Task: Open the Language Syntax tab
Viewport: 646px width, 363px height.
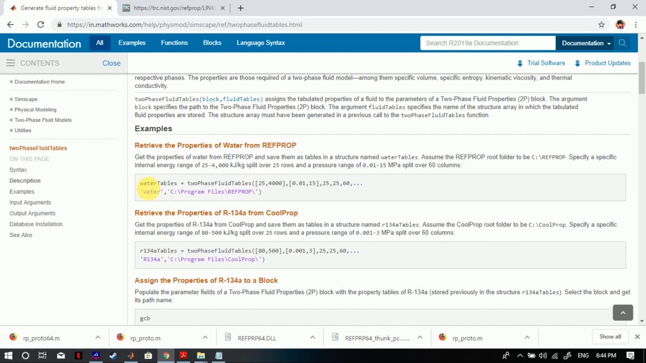Action: click(261, 43)
